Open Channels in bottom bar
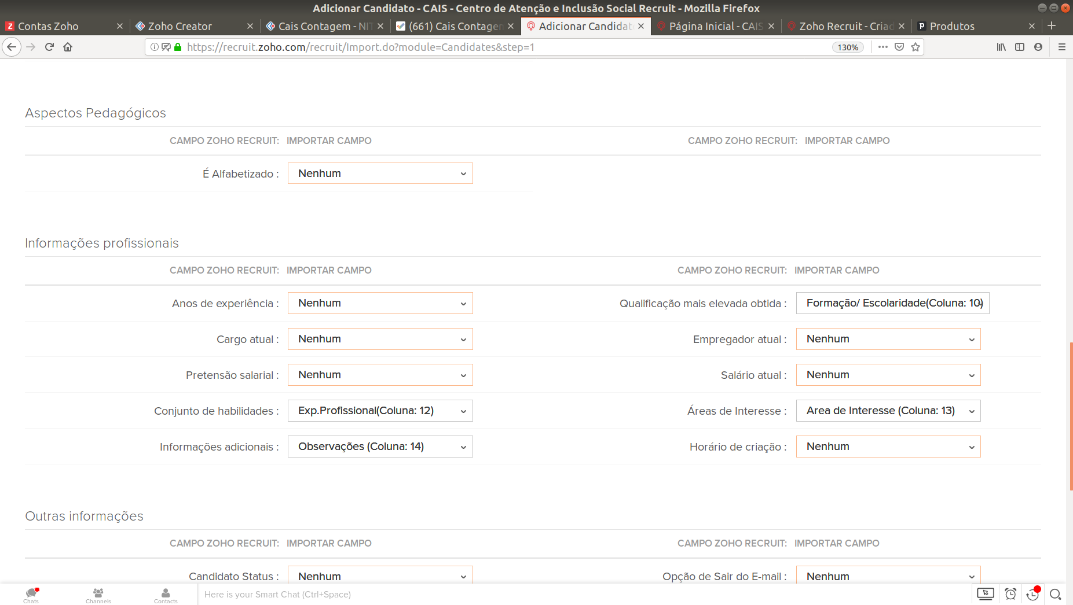The width and height of the screenshot is (1073, 605). [x=98, y=595]
